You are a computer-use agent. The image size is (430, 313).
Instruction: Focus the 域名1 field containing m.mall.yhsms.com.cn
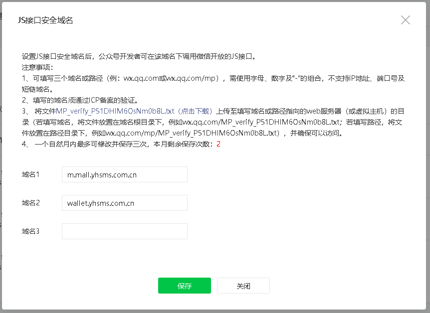pos(124,175)
